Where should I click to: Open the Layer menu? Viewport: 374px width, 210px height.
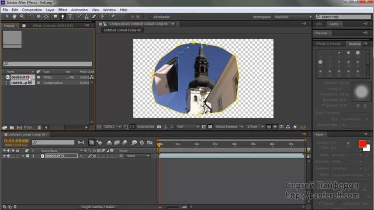(50, 10)
